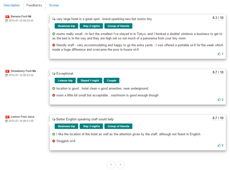Image resolution: width=230 pixels, height=170 pixels.
Task: Click Strawberry Fruit Ms's 8.7 / 10 score
Action: point(218,72)
